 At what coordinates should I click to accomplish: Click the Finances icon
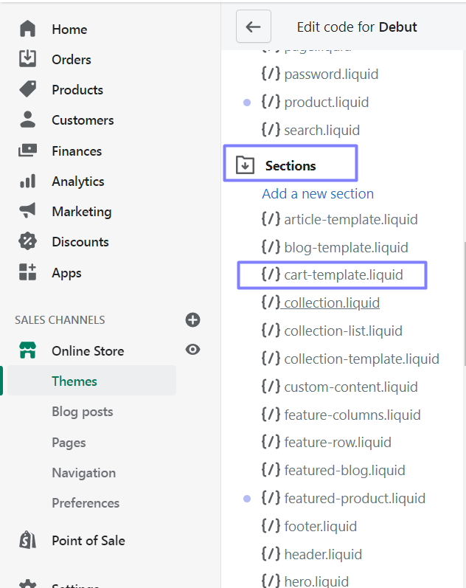[x=27, y=151]
